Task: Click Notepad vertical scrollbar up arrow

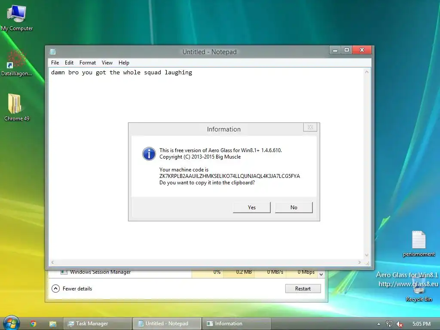Action: [367, 72]
